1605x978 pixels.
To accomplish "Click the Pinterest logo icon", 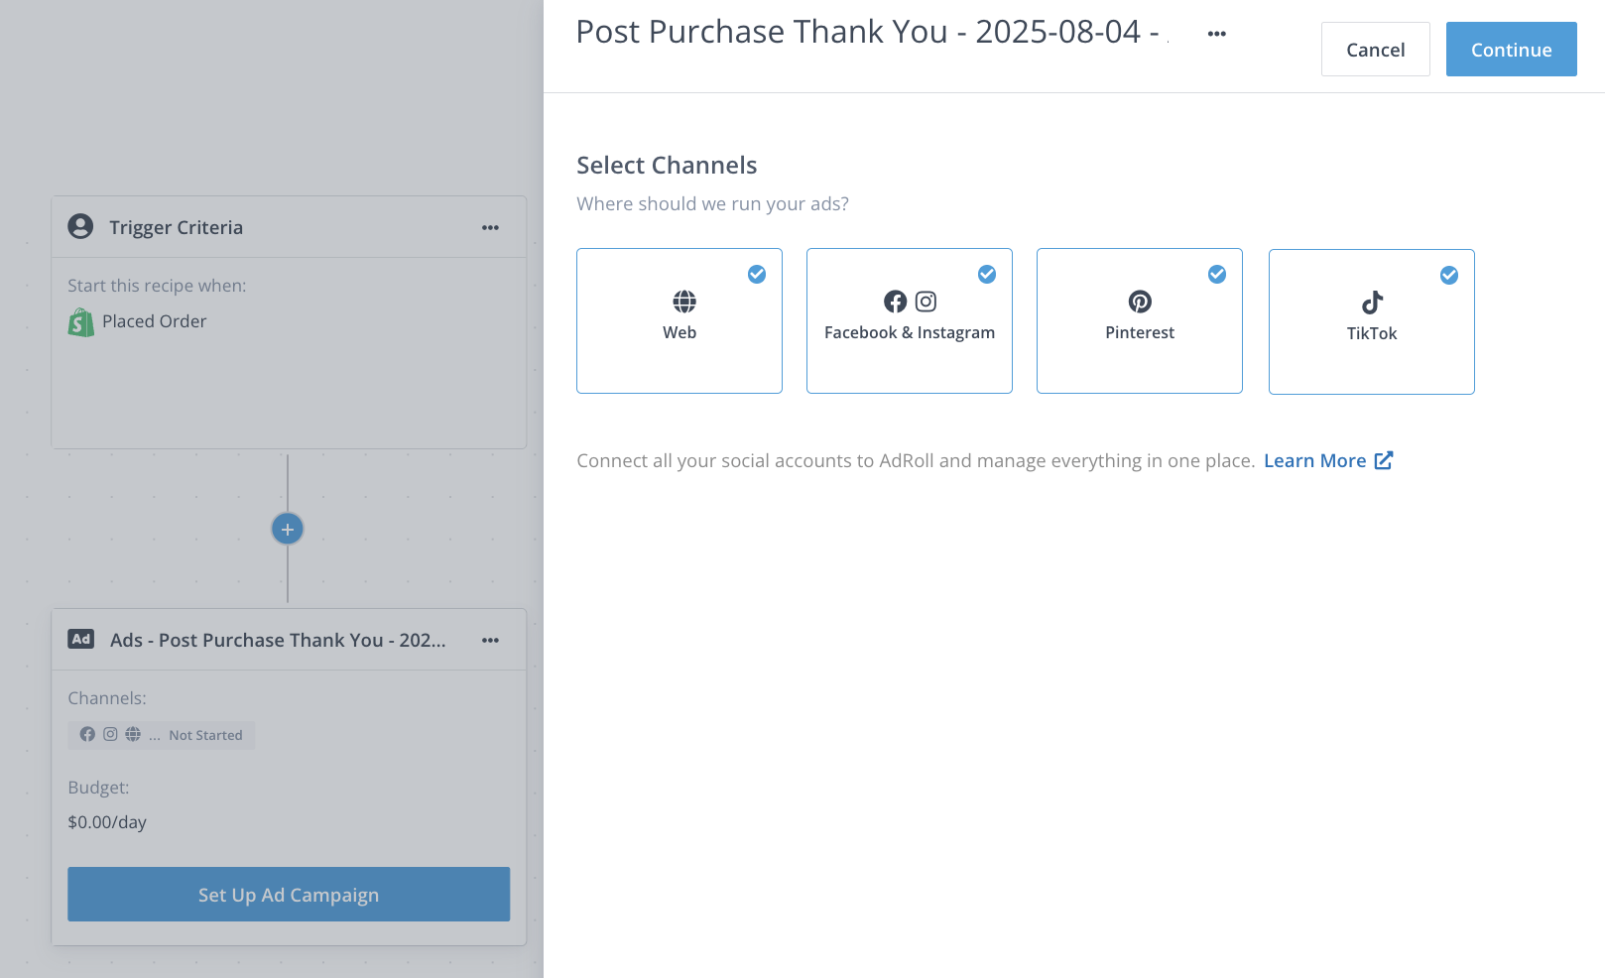I will tap(1140, 302).
